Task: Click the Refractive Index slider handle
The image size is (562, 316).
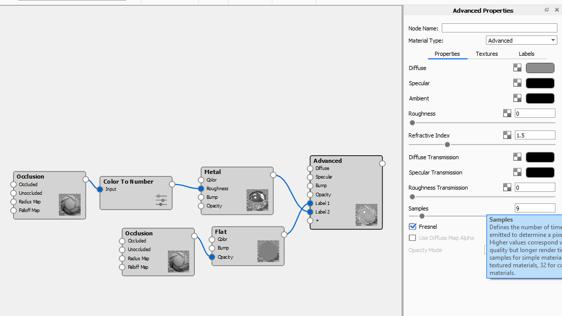Action: point(447,145)
